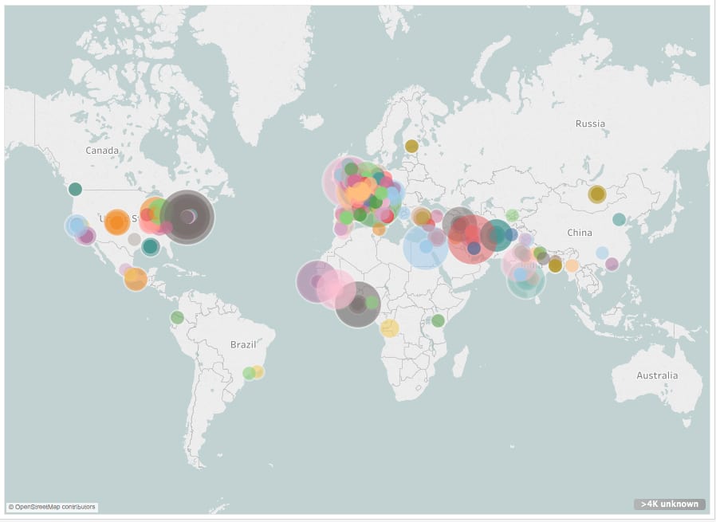Viewport: 716px width, 522px height.
Task: Click the large purple bubble off West Africa
Action: tap(318, 281)
